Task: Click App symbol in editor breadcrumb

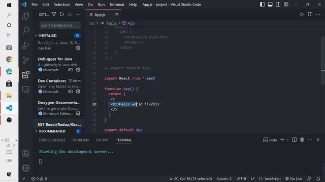Action: pos(128,23)
